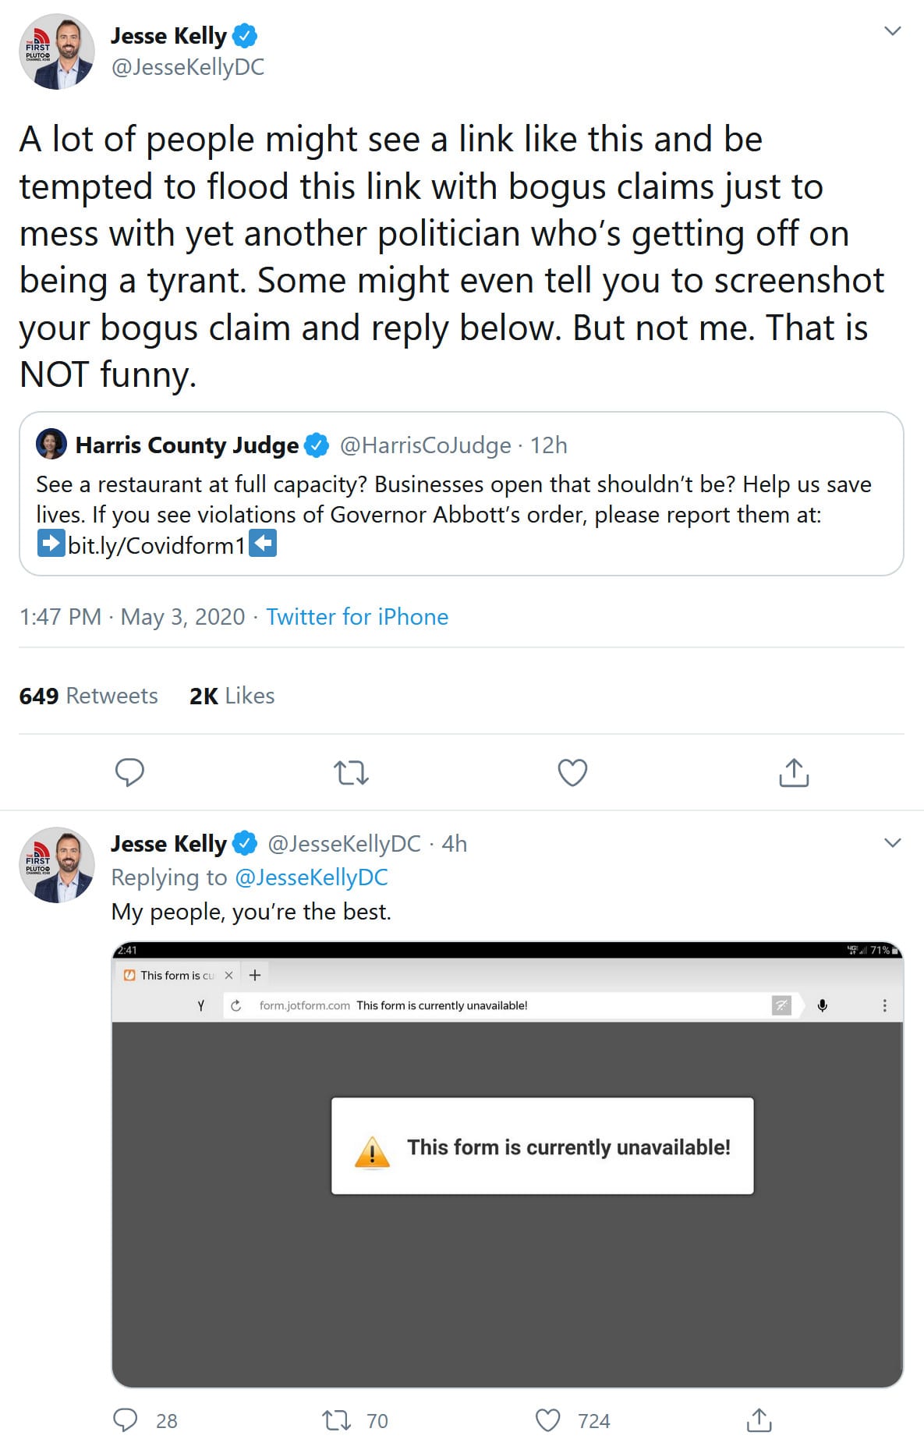Retweet the reply with 70 retweets
The image size is (924, 1446).
pyautogui.click(x=338, y=1420)
